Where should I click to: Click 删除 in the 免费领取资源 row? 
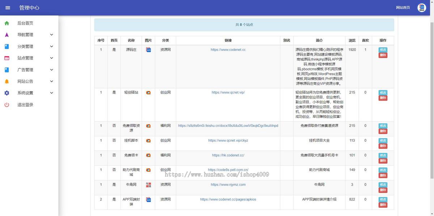(383, 131)
